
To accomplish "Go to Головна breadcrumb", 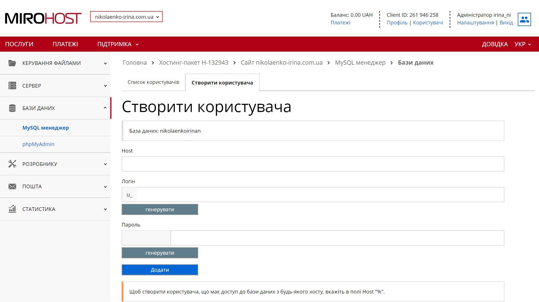I will point(135,63).
